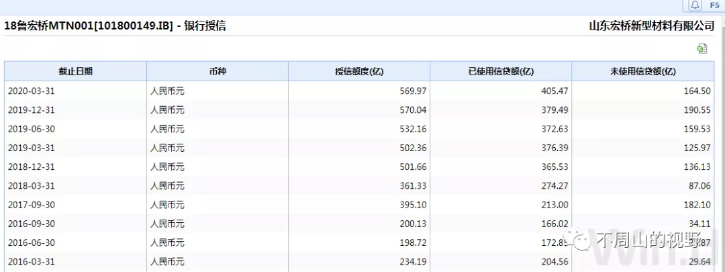Click unused credit value 125.97
The height and width of the screenshot is (272, 725).
pyautogui.click(x=697, y=148)
